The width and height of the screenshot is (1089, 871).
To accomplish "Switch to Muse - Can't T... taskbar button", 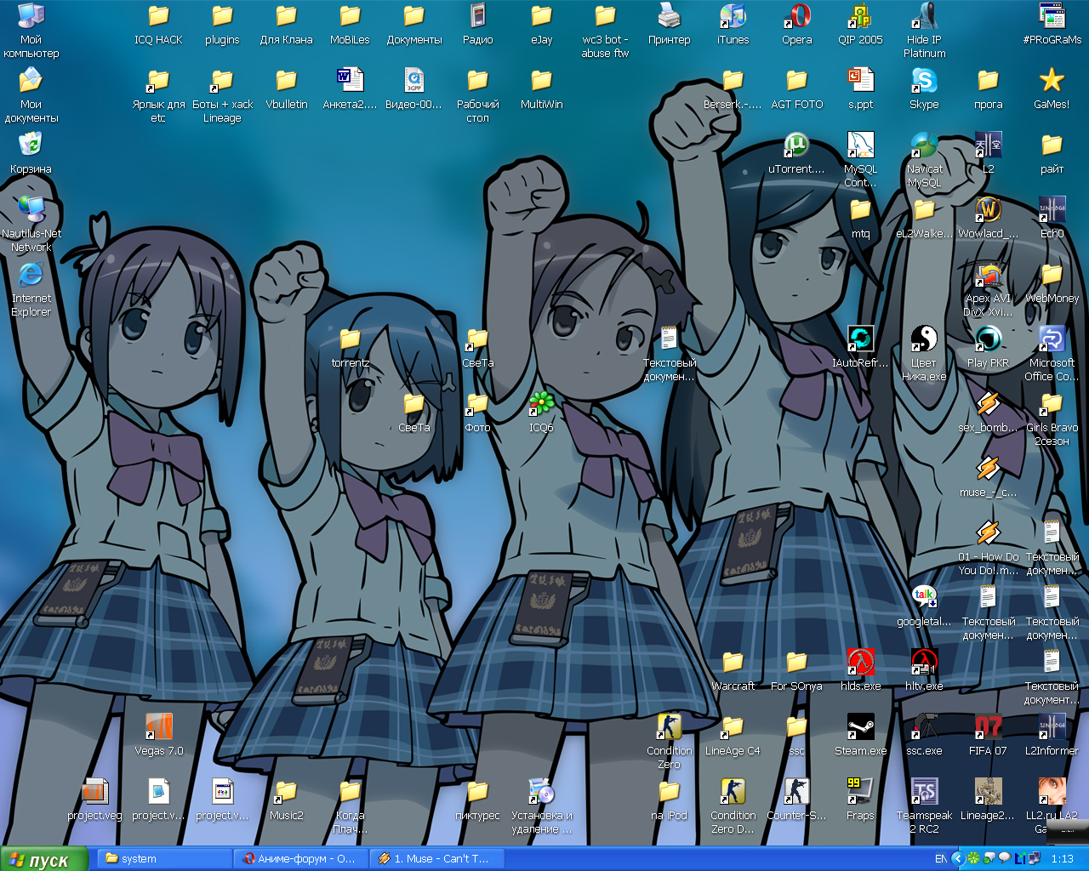I will pos(437,859).
